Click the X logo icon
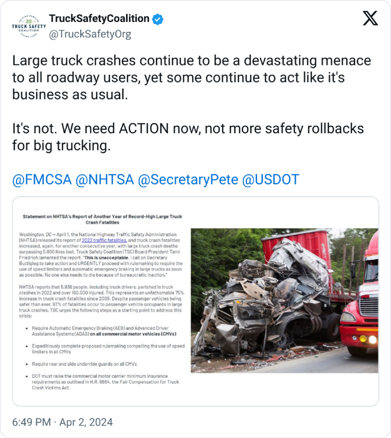This screenshot has height=438, width=391. click(370, 19)
